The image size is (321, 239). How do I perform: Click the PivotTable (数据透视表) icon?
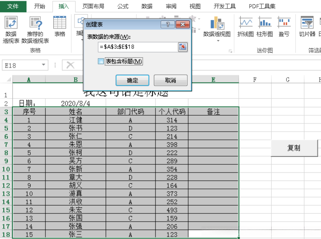11,30
